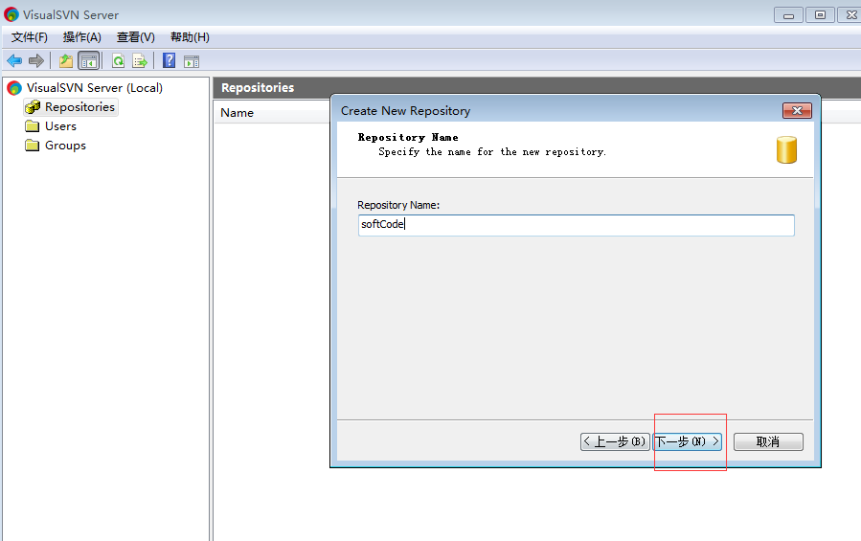Open the 帮助(H) menu
This screenshot has width=861, height=541.
click(x=190, y=37)
